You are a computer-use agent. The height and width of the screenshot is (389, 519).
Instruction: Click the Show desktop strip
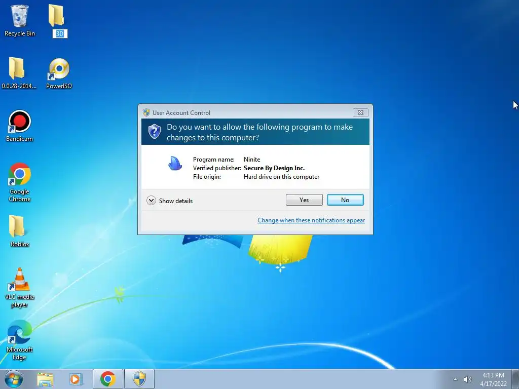click(515, 379)
